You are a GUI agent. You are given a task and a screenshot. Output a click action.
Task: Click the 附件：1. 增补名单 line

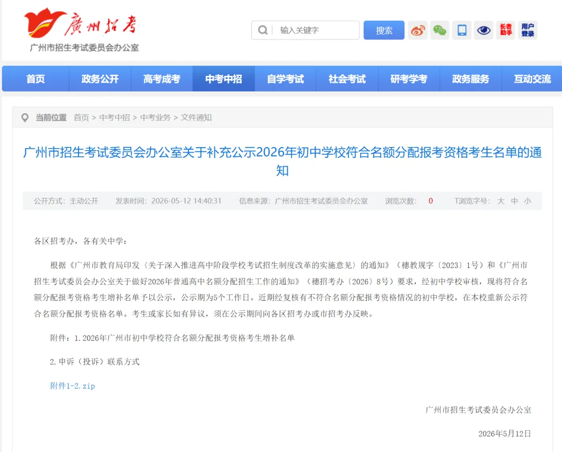click(172, 338)
